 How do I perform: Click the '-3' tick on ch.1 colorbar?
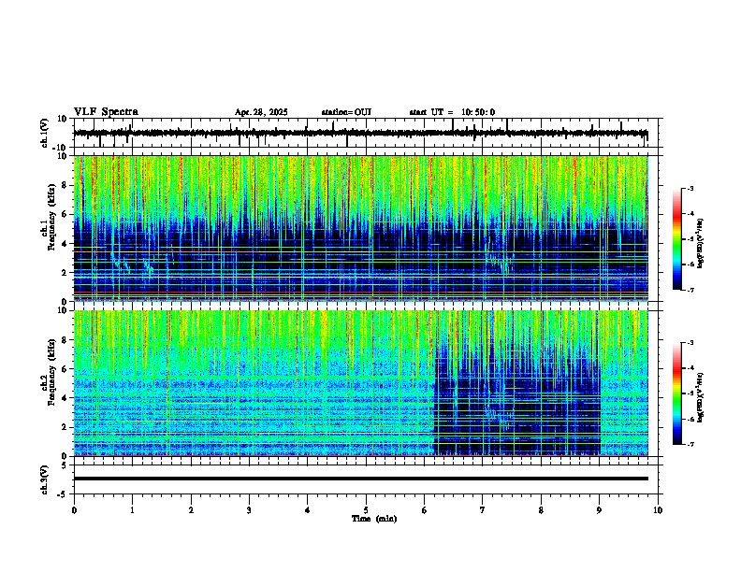690,188
